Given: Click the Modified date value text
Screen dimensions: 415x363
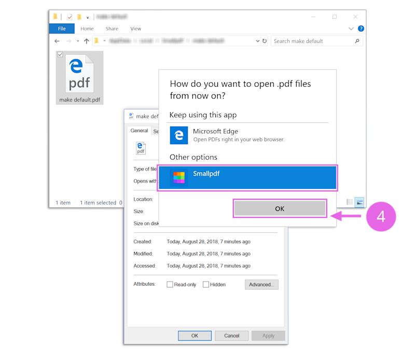Looking at the screenshot, I should tap(209, 254).
